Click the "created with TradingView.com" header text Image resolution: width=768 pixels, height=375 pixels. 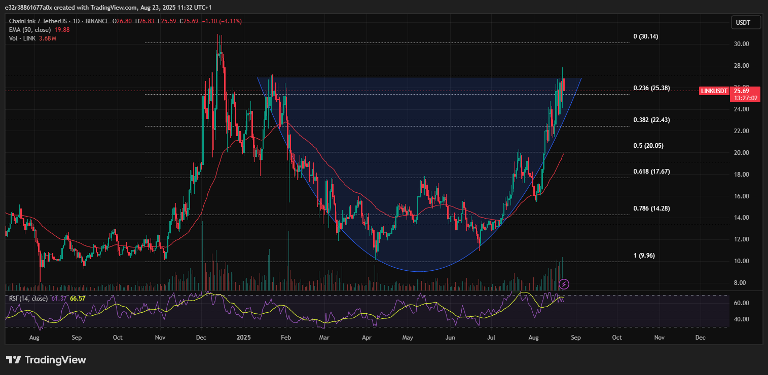click(95, 8)
